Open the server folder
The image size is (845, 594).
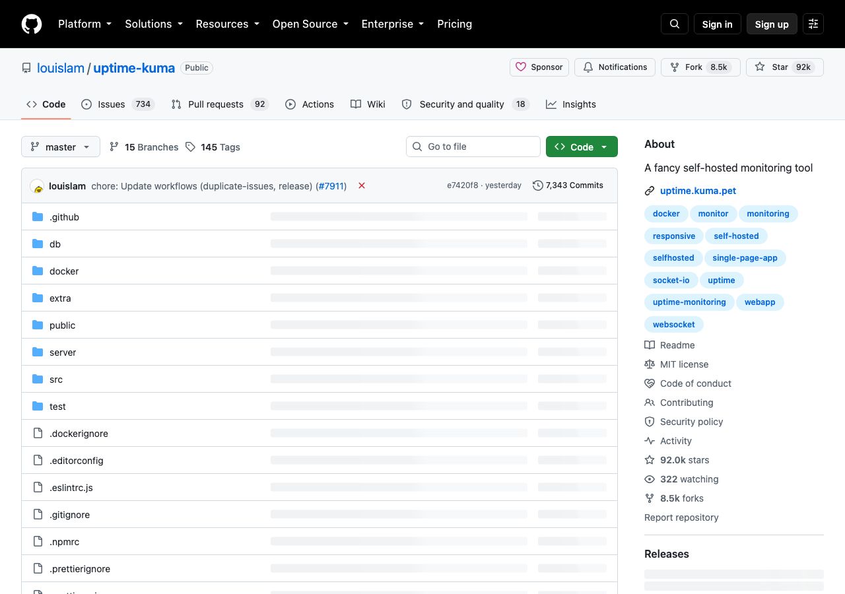tap(63, 352)
